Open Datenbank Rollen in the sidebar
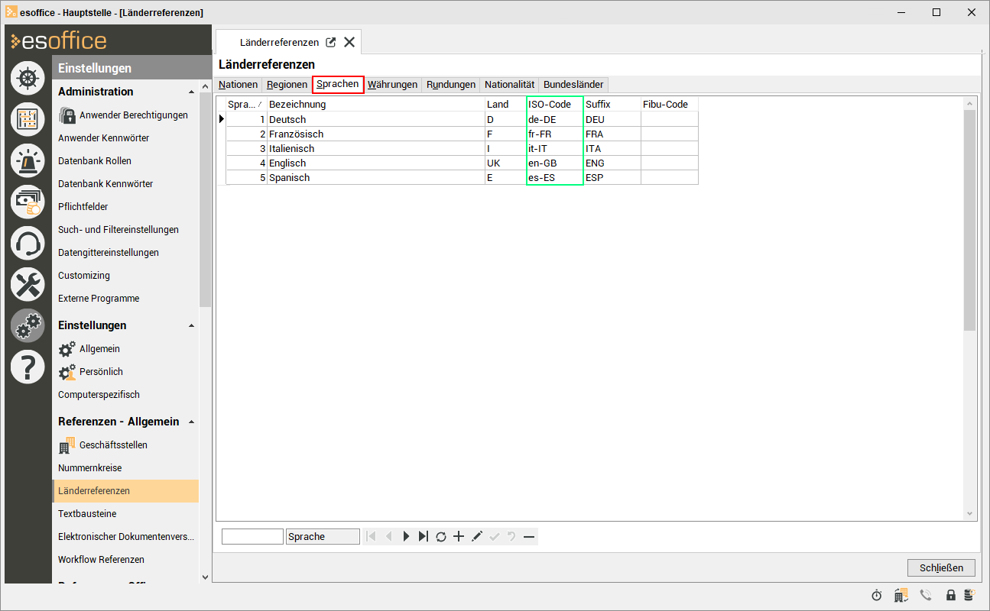This screenshot has width=990, height=611. click(95, 161)
